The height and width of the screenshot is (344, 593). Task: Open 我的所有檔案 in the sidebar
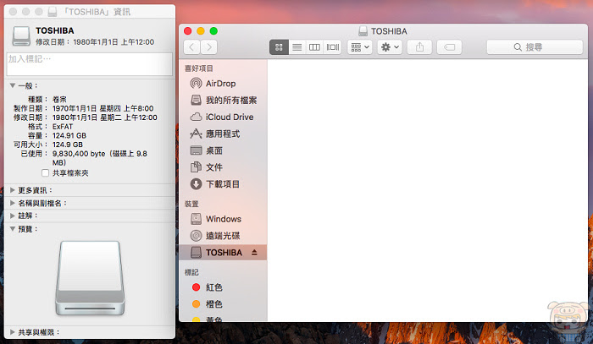pos(223,100)
